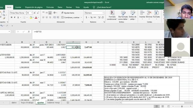The height and width of the screenshot is (108, 193).
Task: Open the Alineación dialog launcher
Action: click(82, 22)
